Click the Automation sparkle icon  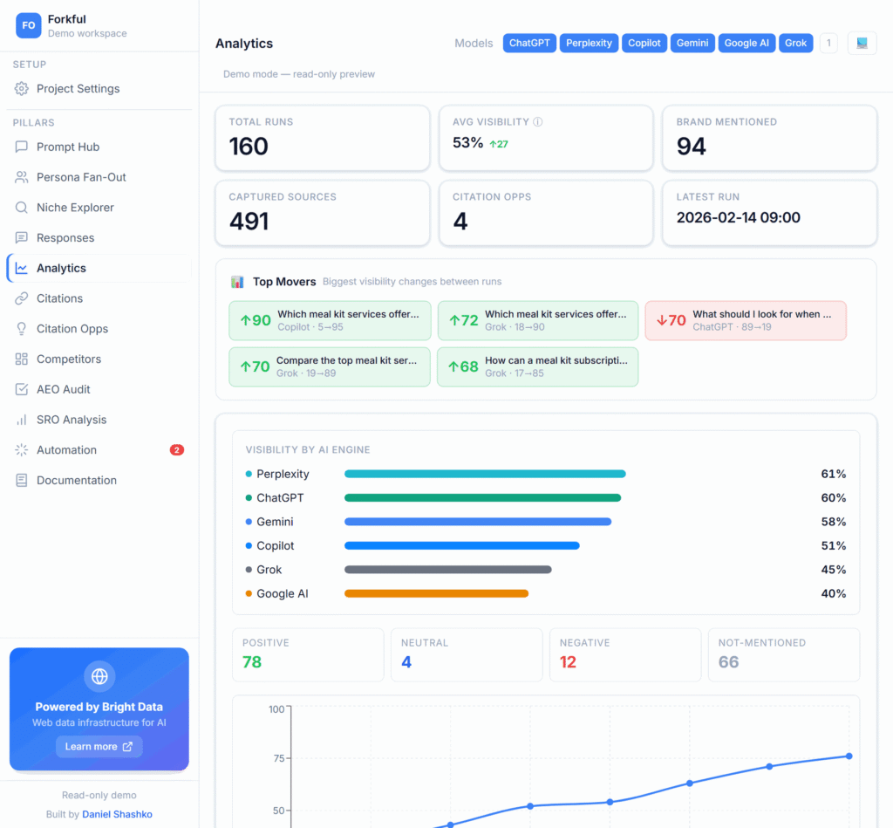click(22, 449)
